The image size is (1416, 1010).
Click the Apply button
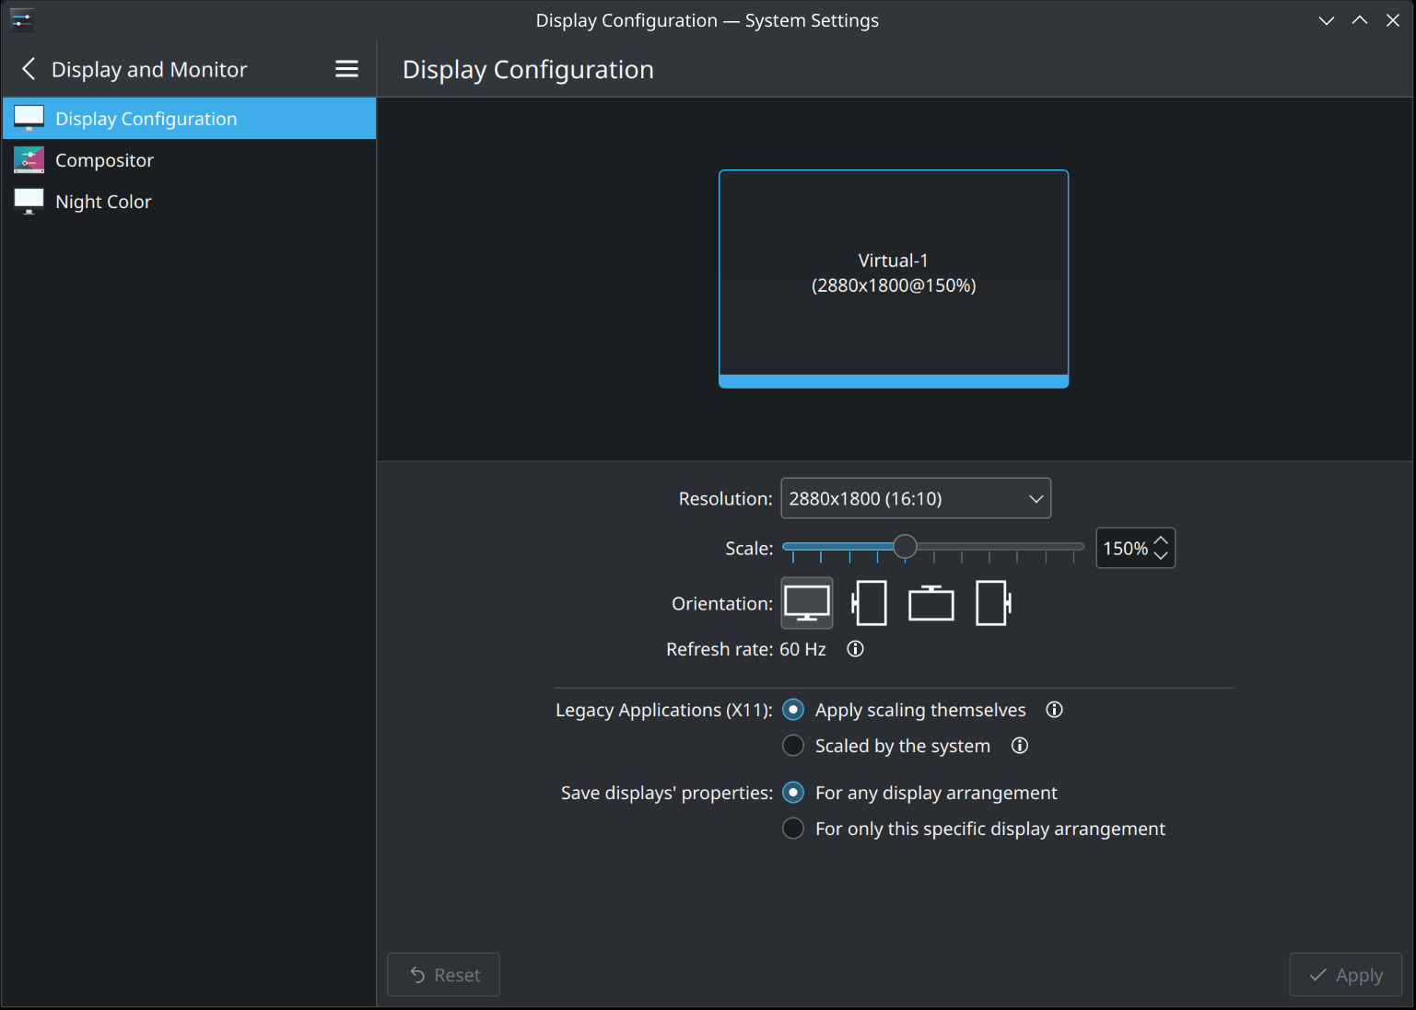(1345, 974)
